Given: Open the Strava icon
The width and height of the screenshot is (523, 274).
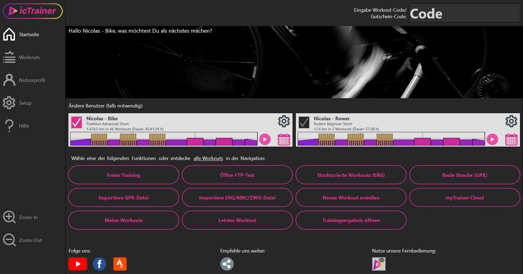Looking at the screenshot, I should point(120,264).
